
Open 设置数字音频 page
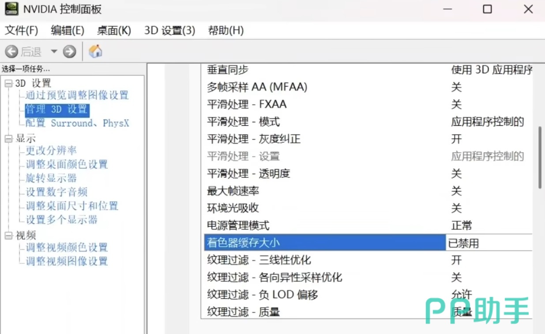pos(56,192)
